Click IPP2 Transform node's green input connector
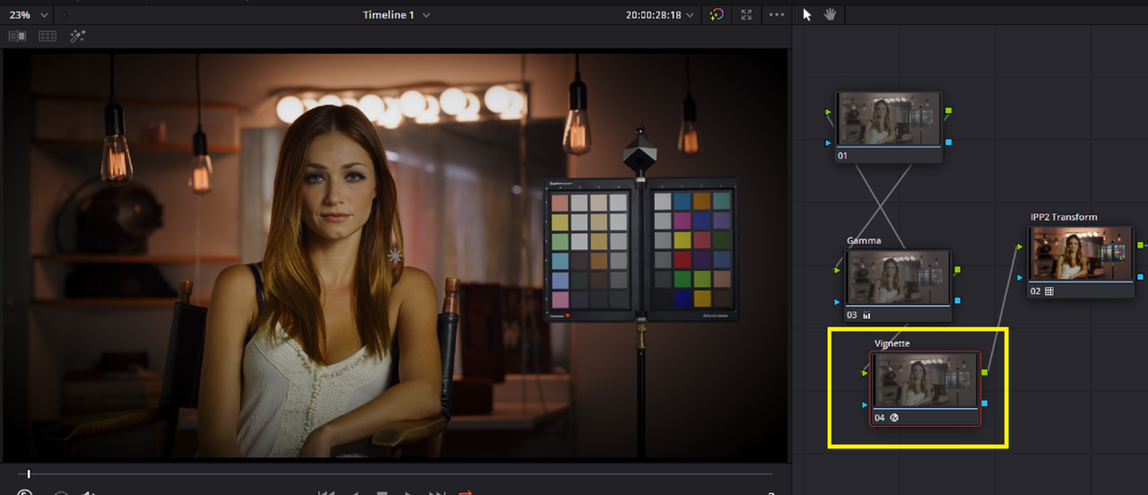The width and height of the screenshot is (1148, 495). point(1021,246)
